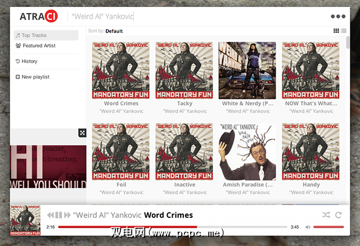
Task: Click the Foil track title
Action: pos(121,185)
